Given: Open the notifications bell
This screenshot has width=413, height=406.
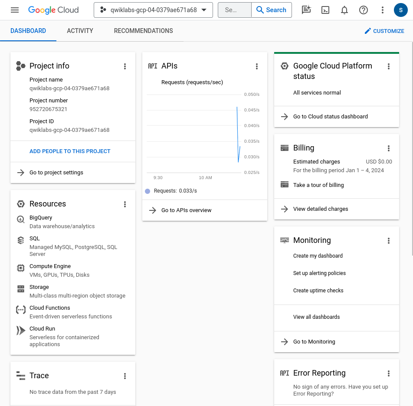Looking at the screenshot, I should click(x=344, y=10).
